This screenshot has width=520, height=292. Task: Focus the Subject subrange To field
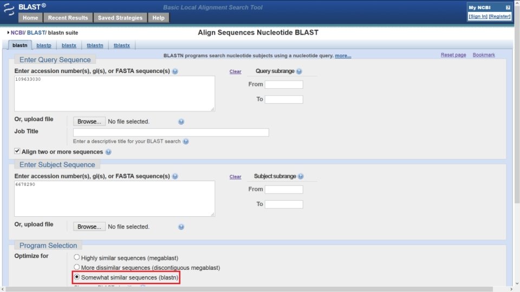click(284, 204)
